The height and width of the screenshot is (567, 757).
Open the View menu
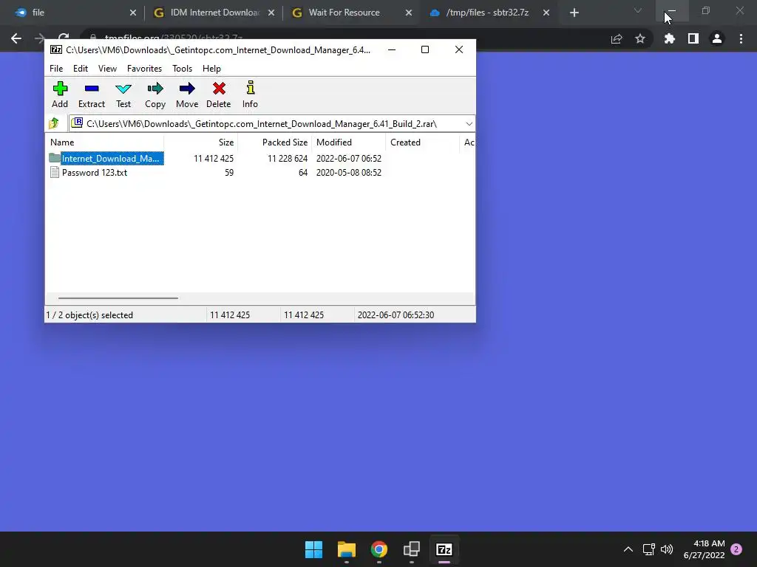coord(107,69)
